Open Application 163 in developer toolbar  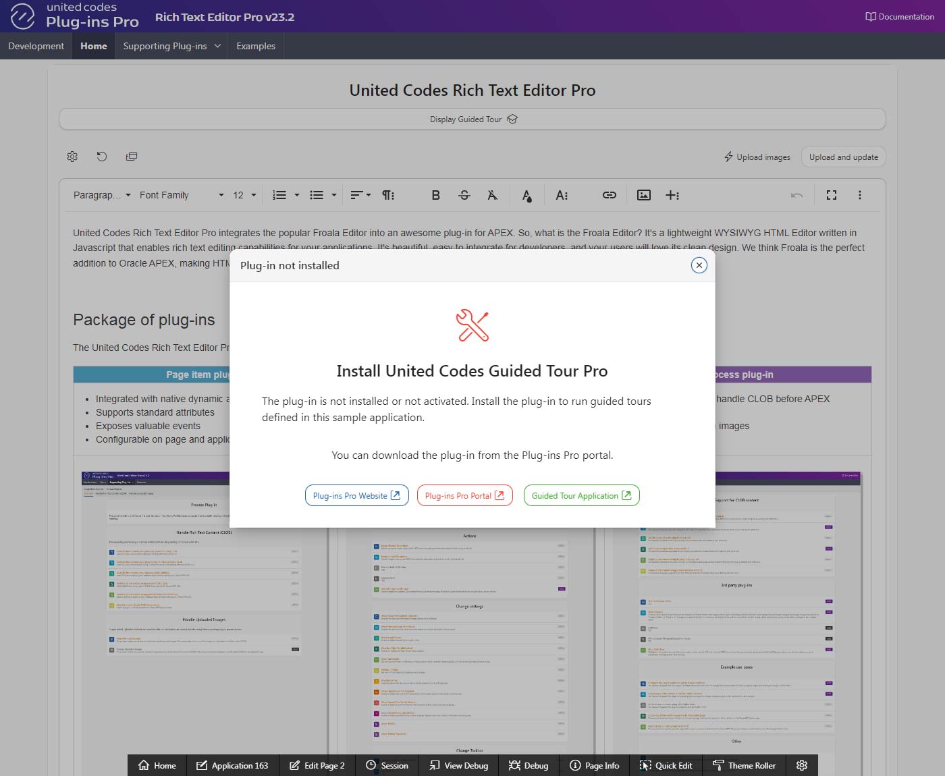232,765
